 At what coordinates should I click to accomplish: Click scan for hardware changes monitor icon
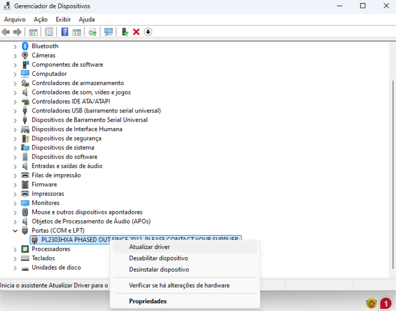click(x=109, y=32)
